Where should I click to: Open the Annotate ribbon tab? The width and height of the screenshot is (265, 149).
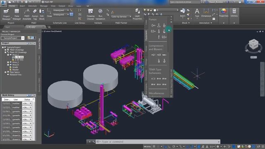[32, 6]
